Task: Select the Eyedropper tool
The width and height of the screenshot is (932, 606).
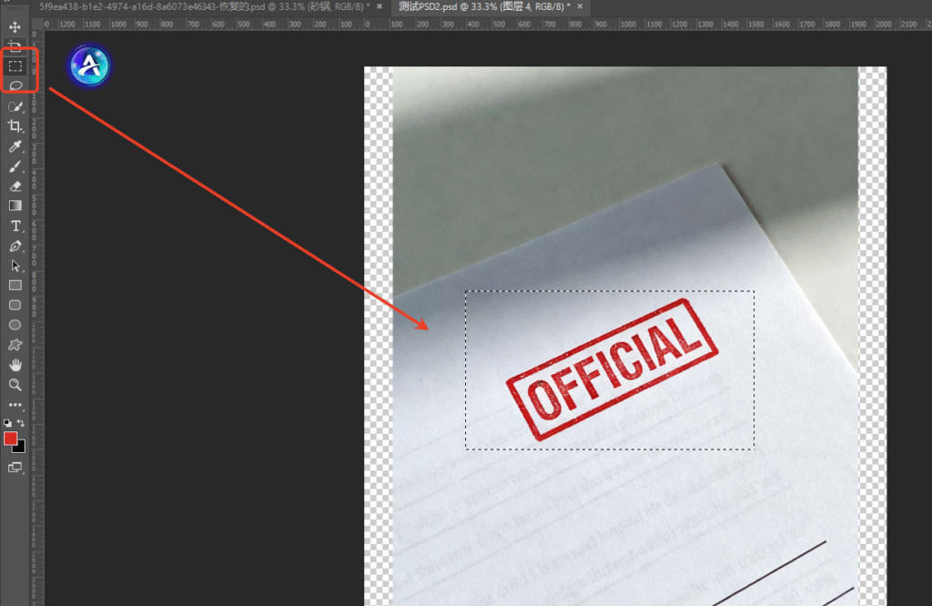Action: 15,146
